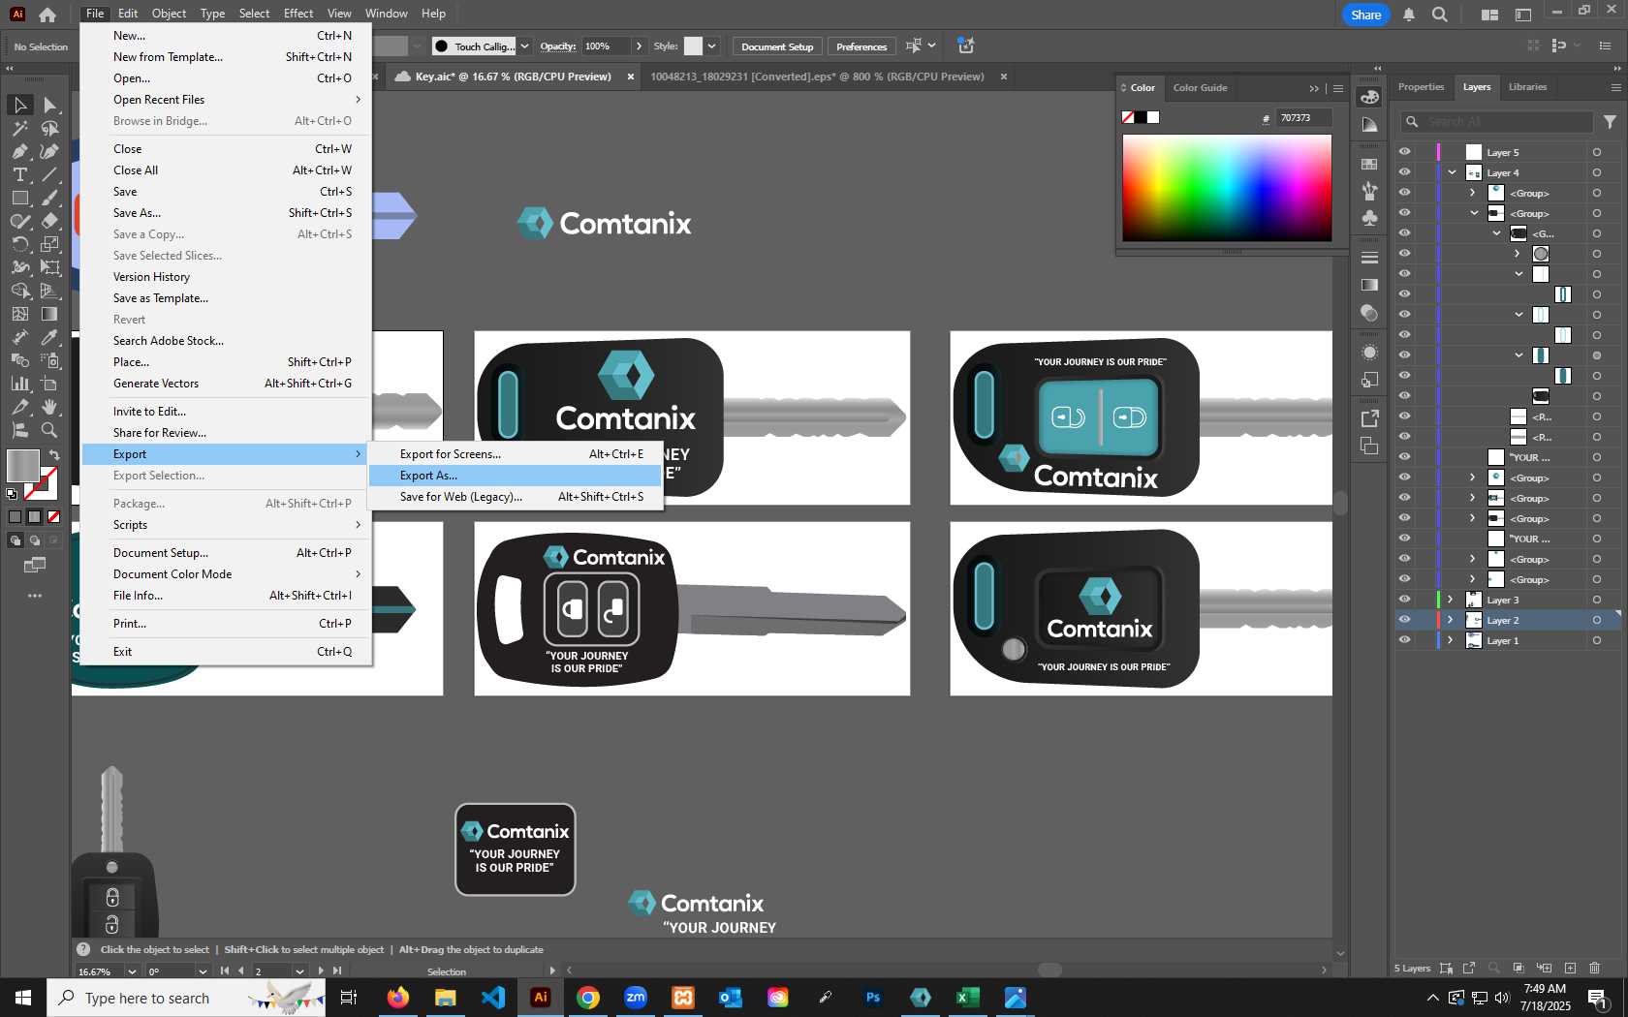1628x1017 pixels.
Task: Expand the first Group under Layer 4
Action: [1473, 193]
